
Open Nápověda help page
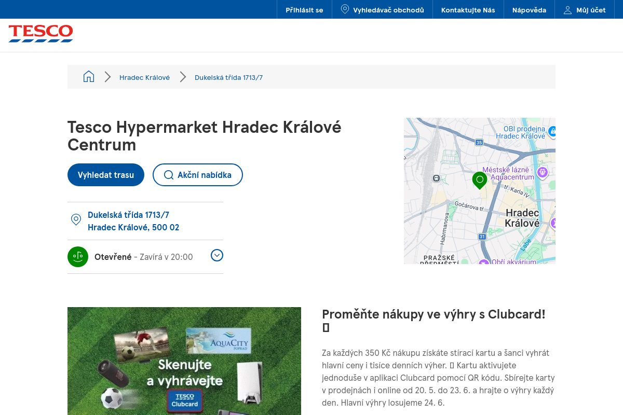tap(529, 10)
